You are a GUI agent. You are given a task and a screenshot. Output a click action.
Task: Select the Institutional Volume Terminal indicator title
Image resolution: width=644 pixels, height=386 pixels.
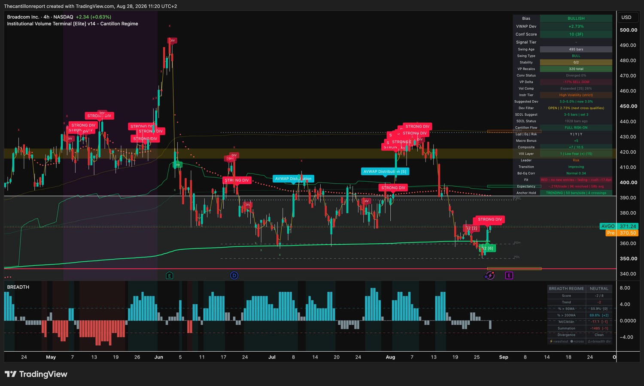click(73, 24)
